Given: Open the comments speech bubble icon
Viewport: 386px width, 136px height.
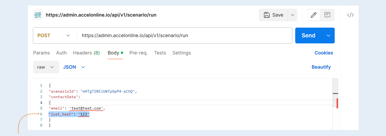Looking at the screenshot, I should click(x=327, y=15).
